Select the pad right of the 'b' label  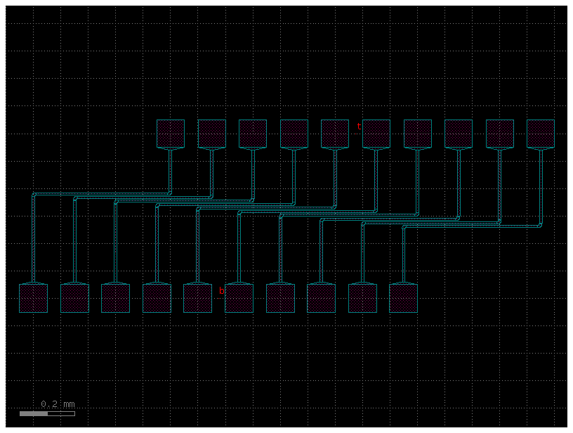(x=239, y=297)
